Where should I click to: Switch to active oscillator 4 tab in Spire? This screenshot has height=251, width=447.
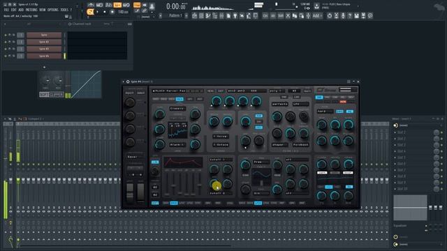coord(179,99)
